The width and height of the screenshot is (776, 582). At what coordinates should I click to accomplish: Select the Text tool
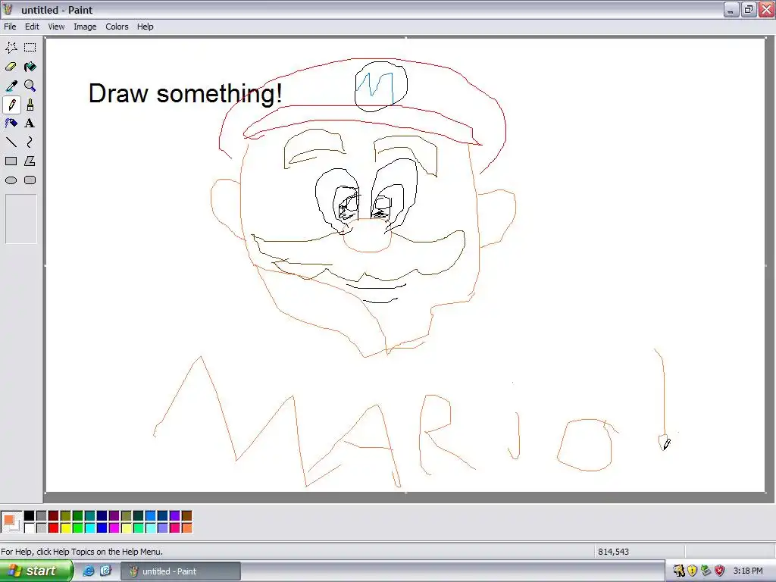click(30, 124)
